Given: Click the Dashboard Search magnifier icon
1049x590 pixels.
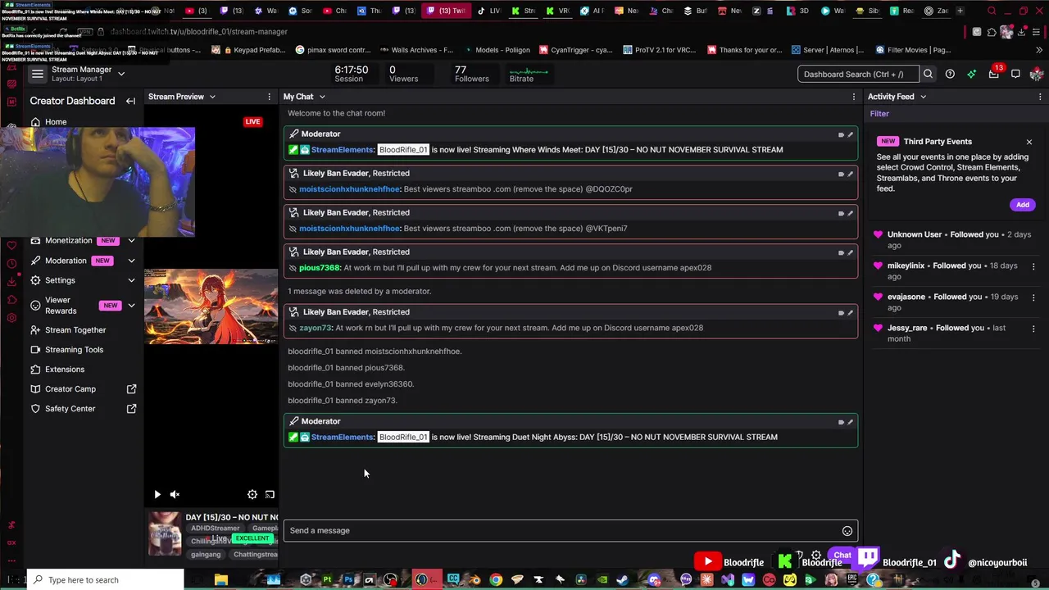Looking at the screenshot, I should coord(928,74).
